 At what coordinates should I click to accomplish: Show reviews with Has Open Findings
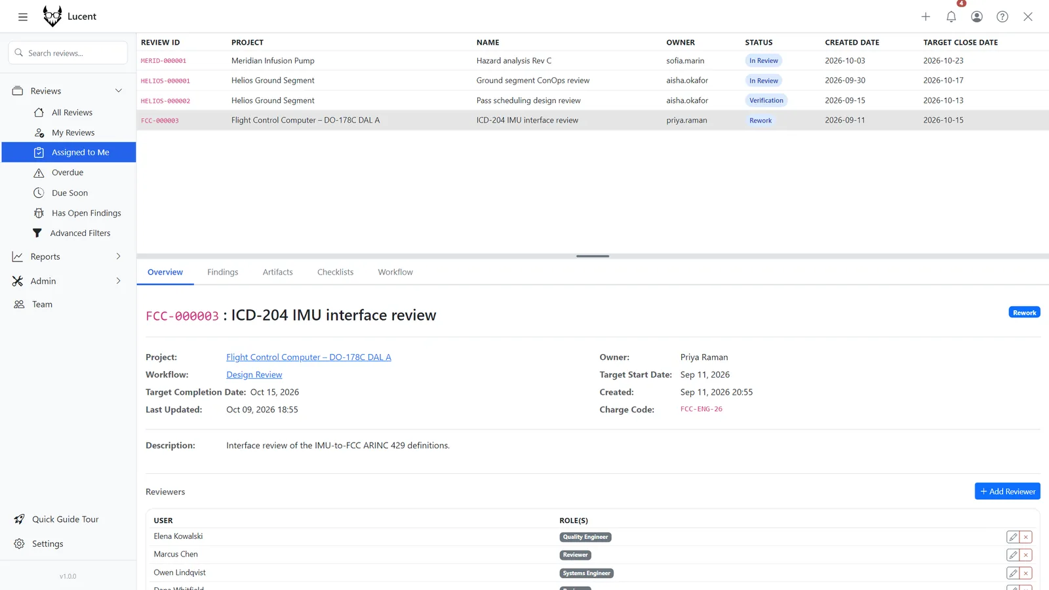(x=69, y=213)
